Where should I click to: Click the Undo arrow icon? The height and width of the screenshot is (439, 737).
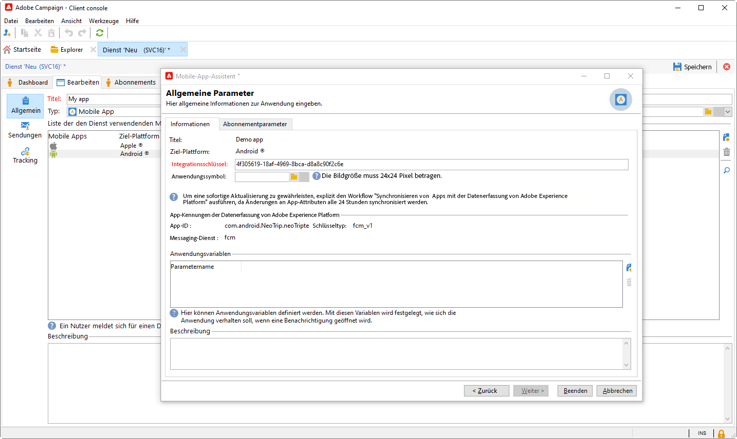tap(69, 33)
